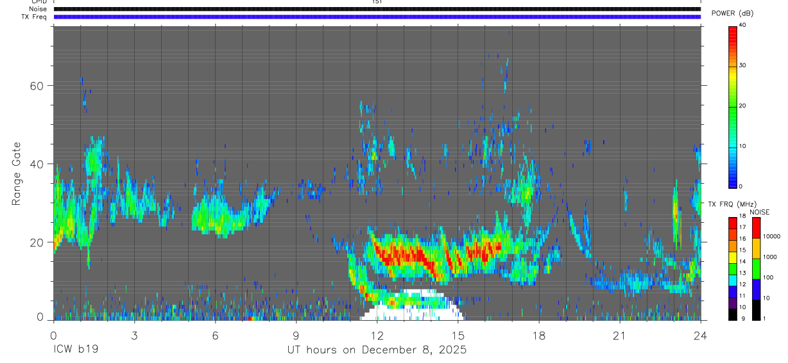The height and width of the screenshot is (363, 788).
Task: Select blue 11–12 MHz TX FRQ swatch
Action: pyautogui.click(x=733, y=292)
